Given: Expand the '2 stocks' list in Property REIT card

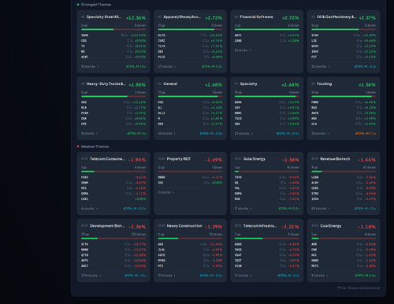Looking at the screenshot, I should (x=165, y=192).
